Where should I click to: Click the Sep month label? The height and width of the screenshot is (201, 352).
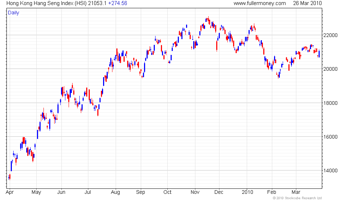pyautogui.click(x=141, y=192)
